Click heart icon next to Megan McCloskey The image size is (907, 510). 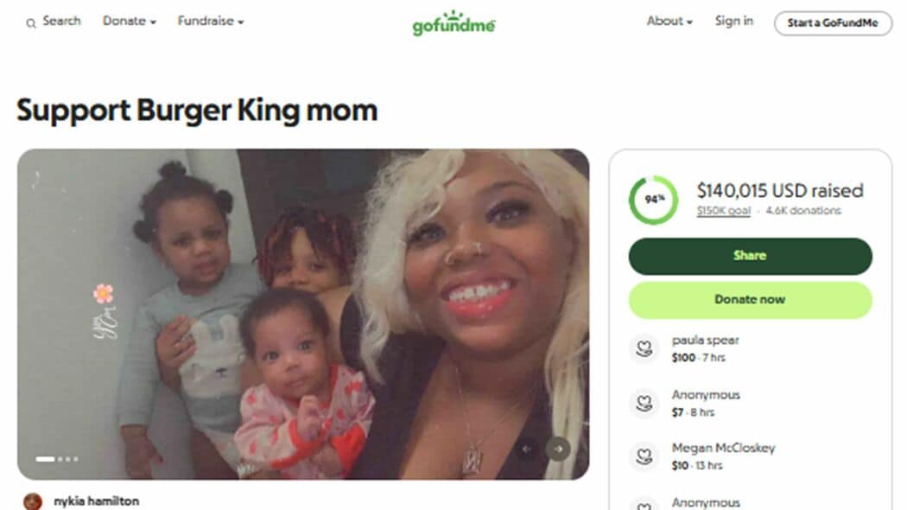click(x=644, y=456)
